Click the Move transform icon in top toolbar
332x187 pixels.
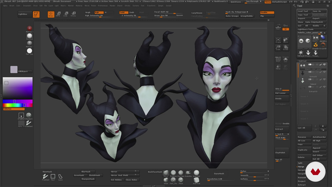click(x=58, y=14)
